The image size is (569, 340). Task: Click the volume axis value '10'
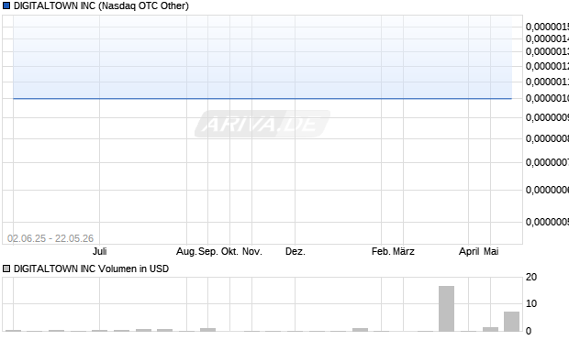[x=531, y=303]
